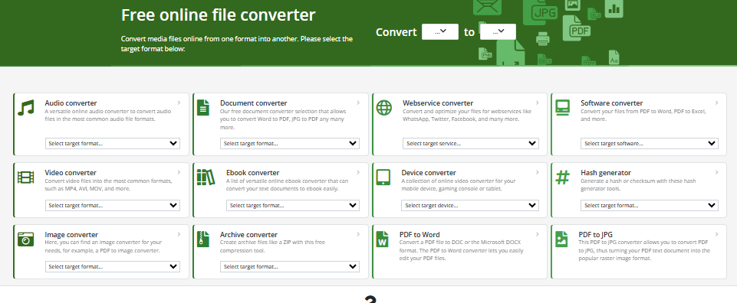Click the PDF to Word chevron arrow
The image size is (737, 303).
(538, 235)
